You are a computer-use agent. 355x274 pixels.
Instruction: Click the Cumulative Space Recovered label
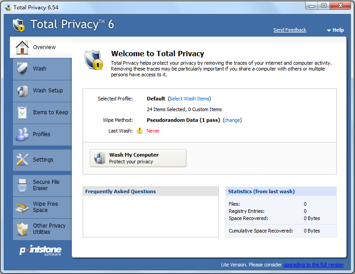tap(261, 231)
